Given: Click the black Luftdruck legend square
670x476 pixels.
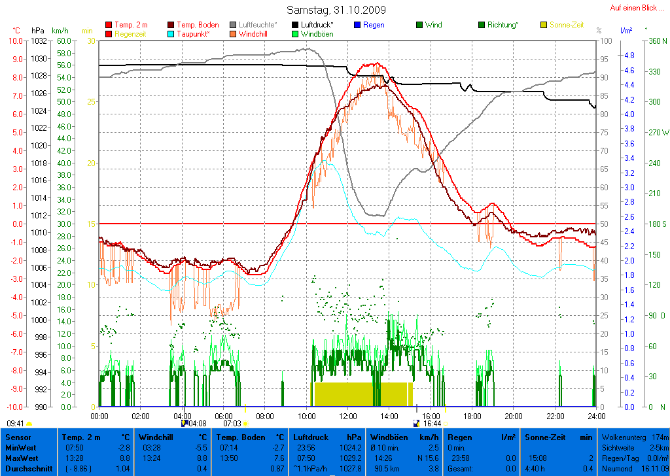Looking at the screenshot, I should (295, 25).
